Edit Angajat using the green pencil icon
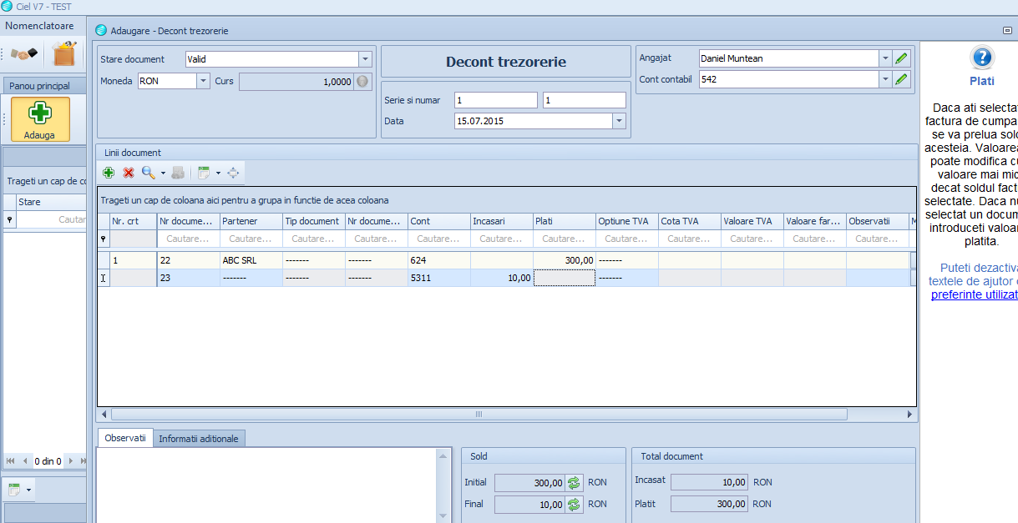The image size is (1018, 523). (x=901, y=58)
